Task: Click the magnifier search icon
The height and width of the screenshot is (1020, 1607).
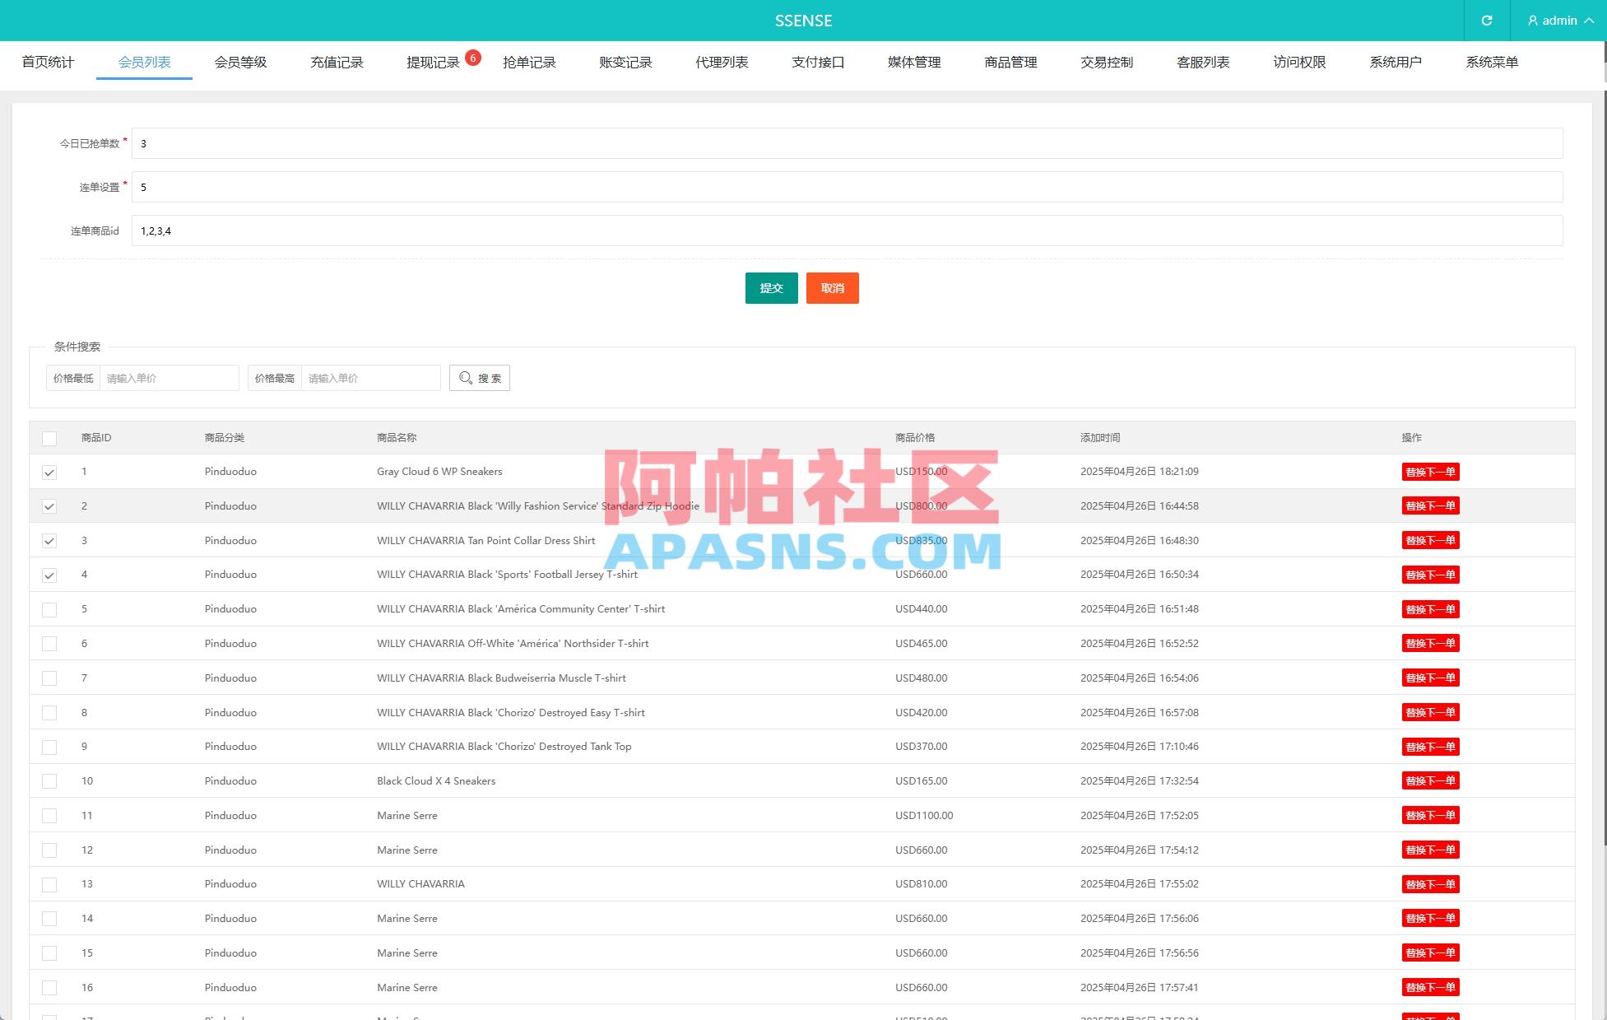Action: 465,377
